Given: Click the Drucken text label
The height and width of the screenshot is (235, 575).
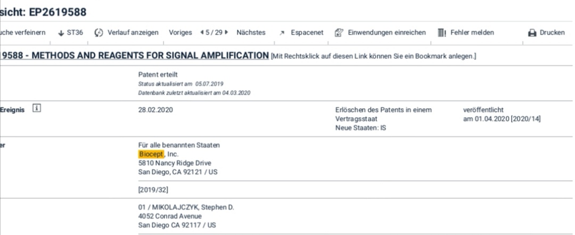Looking at the screenshot, I should point(552,33).
